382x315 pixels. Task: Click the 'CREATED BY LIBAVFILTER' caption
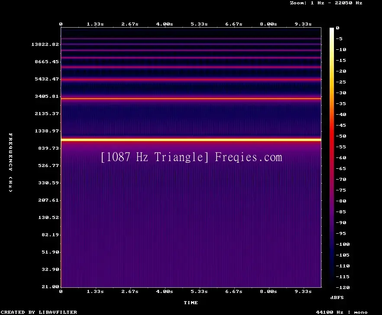click(x=39, y=312)
